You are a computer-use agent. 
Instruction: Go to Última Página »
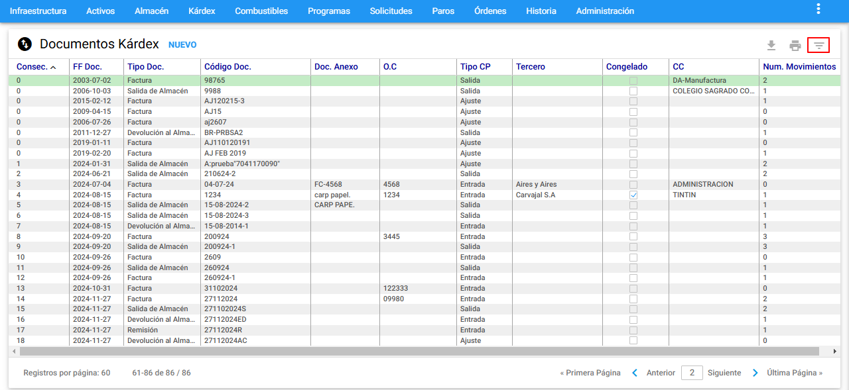pyautogui.click(x=795, y=373)
